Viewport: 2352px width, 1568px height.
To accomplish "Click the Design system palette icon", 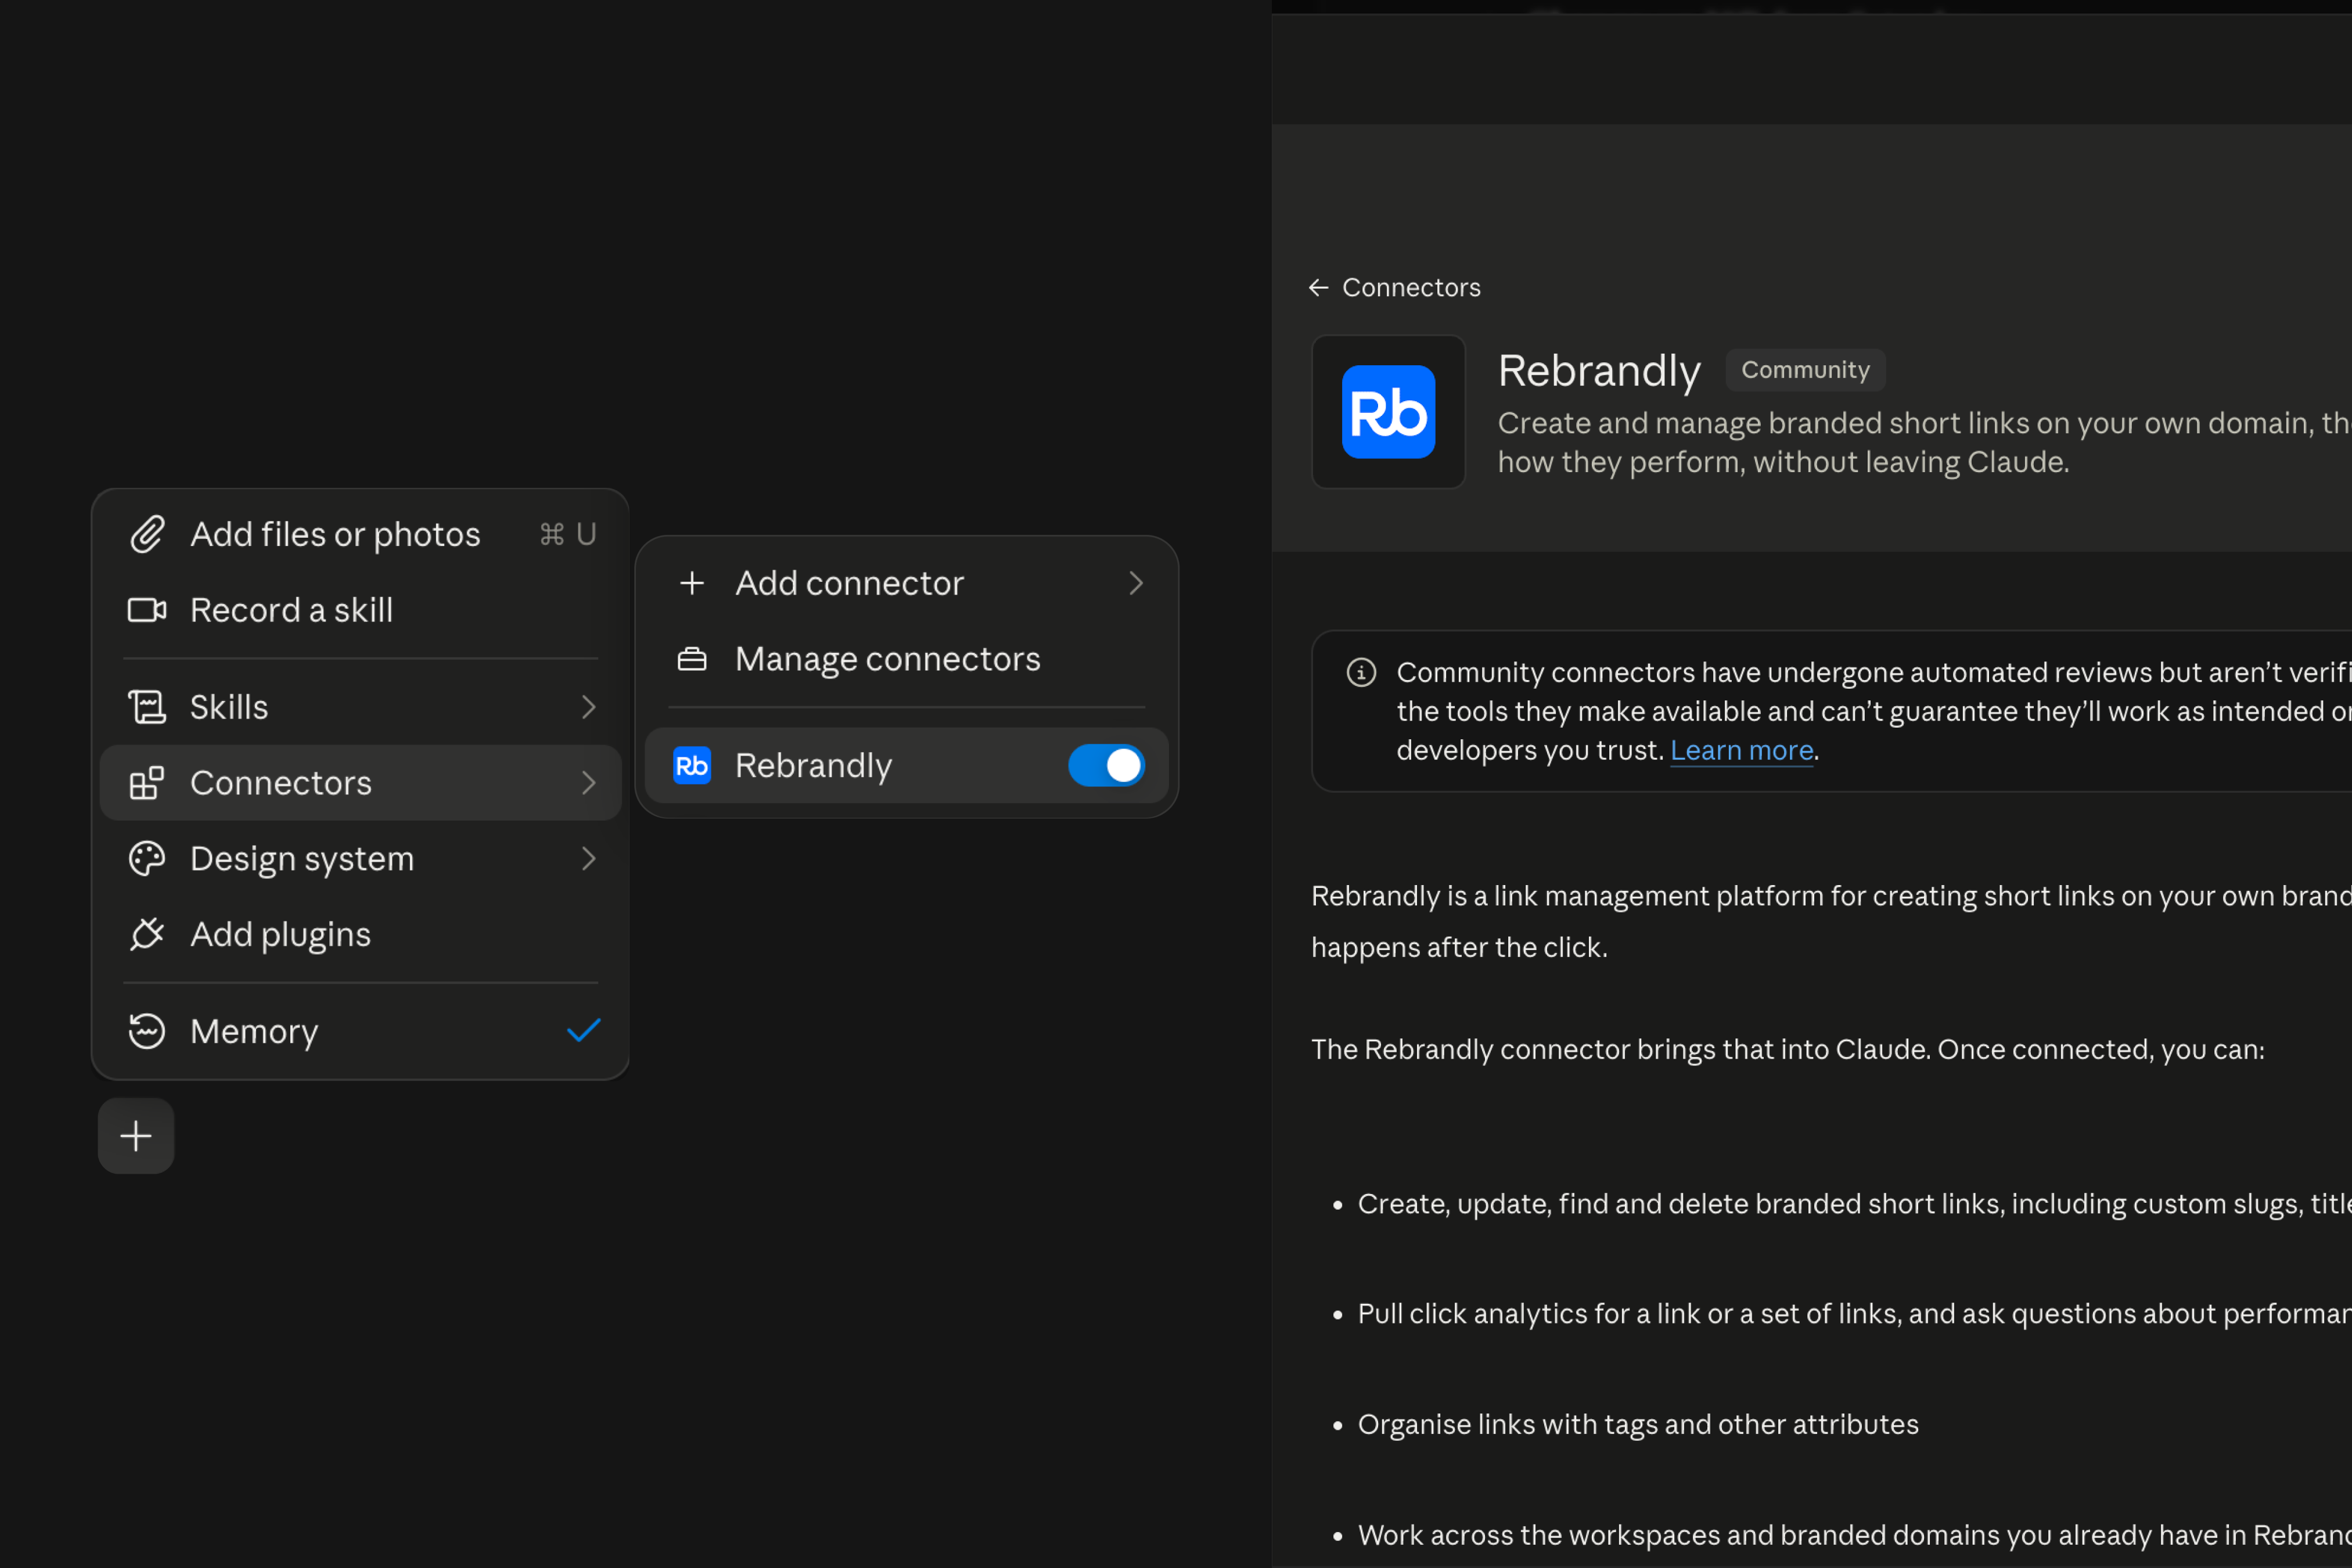I will tap(147, 859).
